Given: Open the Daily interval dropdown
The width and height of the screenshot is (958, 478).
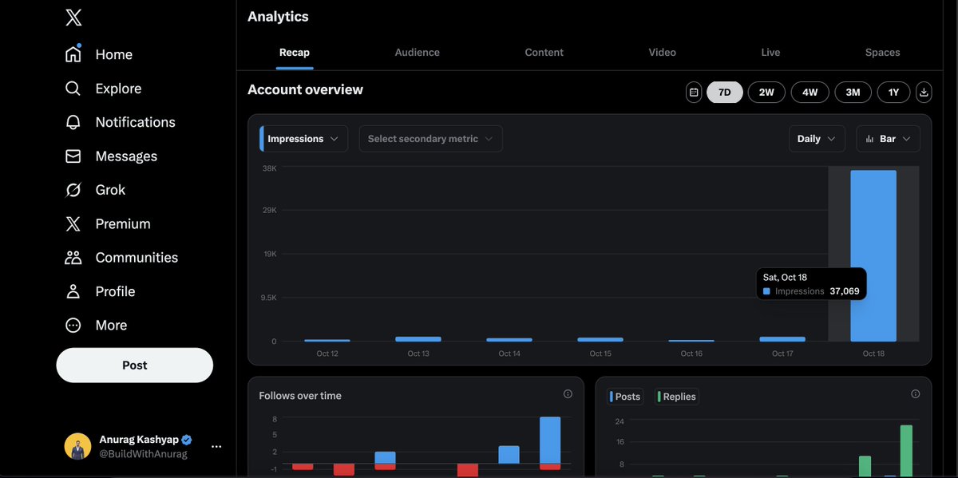Looking at the screenshot, I should pos(817,139).
